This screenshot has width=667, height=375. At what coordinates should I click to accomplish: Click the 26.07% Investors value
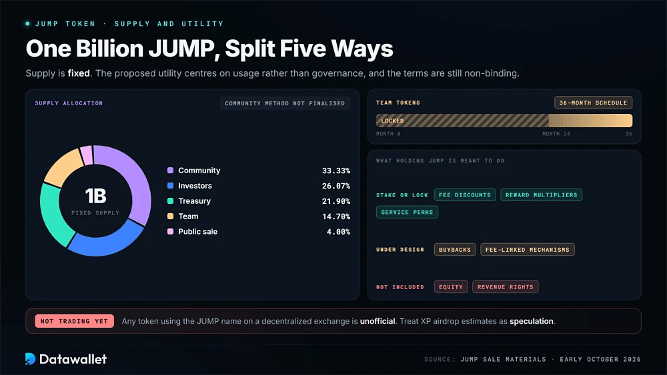pos(336,186)
